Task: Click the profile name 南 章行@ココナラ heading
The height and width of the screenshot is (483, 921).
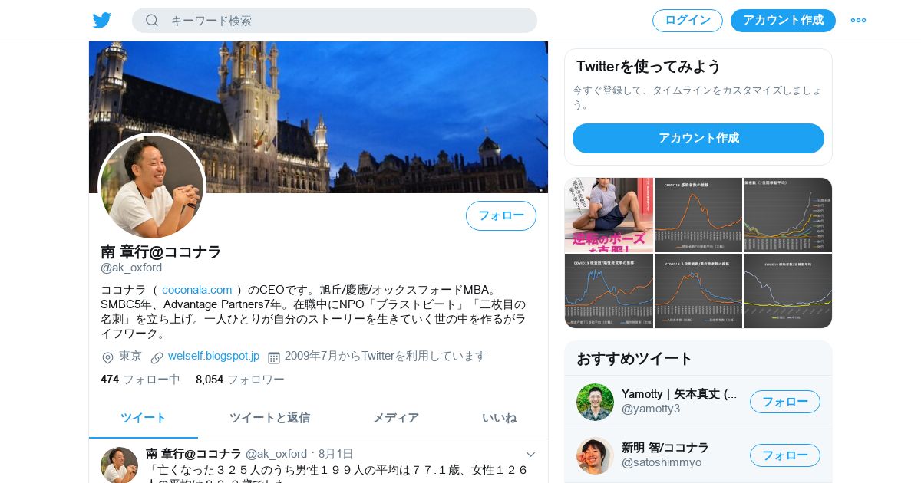Action: point(161,251)
